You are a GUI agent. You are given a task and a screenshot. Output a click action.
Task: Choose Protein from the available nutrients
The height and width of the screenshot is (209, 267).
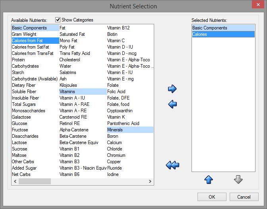[x=18, y=60]
